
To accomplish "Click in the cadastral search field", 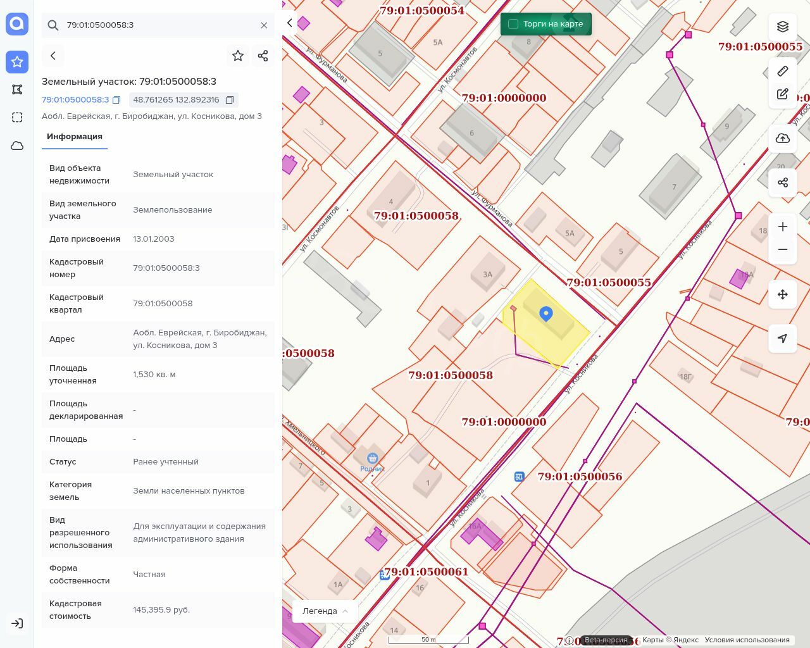I will (x=158, y=25).
